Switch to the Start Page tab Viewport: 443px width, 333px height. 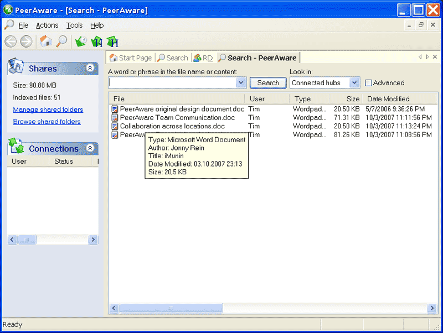point(131,58)
